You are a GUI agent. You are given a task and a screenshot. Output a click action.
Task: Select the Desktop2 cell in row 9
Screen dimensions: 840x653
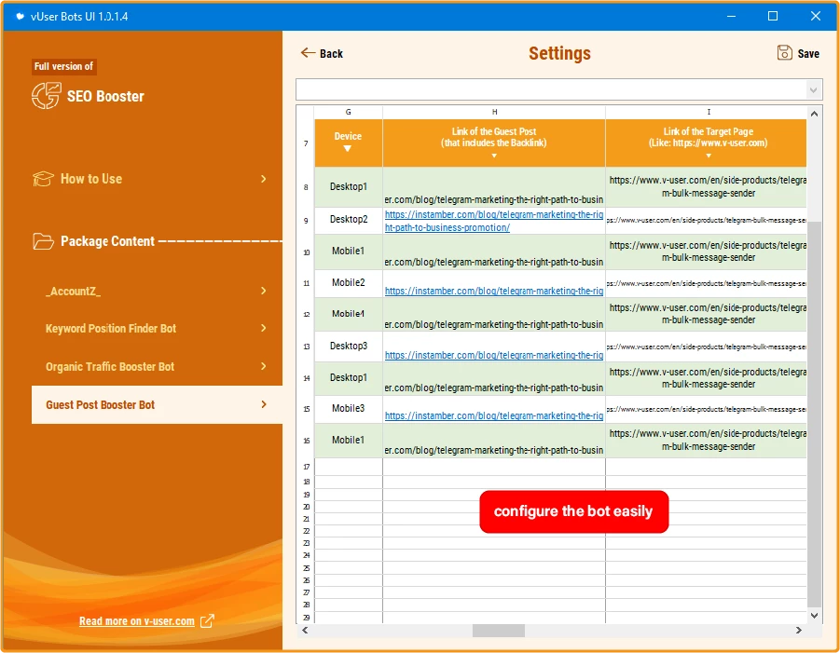tap(349, 220)
